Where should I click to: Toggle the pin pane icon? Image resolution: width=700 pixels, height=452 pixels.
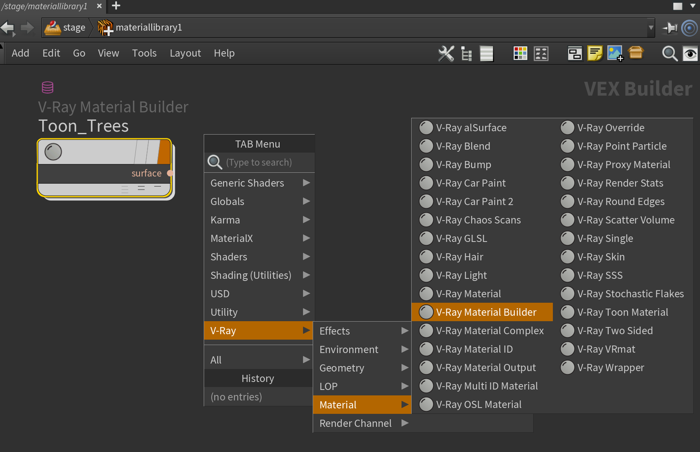point(670,28)
